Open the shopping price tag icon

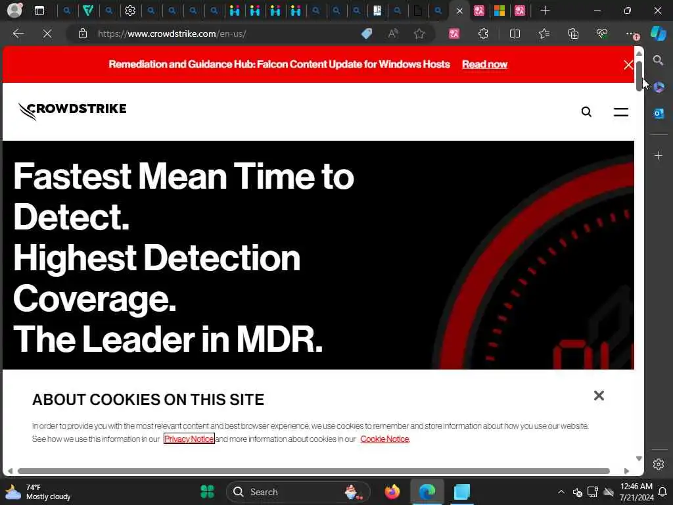click(x=367, y=34)
